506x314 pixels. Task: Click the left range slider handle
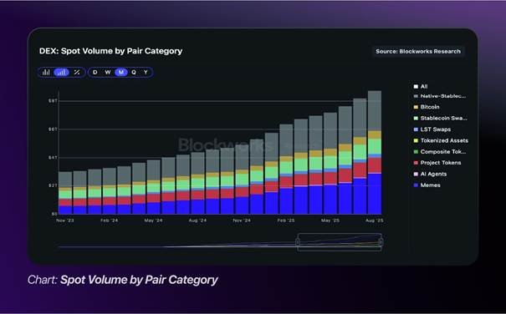pos(298,242)
